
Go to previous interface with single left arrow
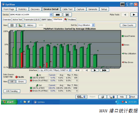(x=87, y=70)
